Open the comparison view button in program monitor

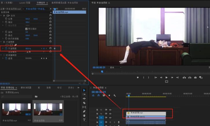pyautogui.click(x=201, y=77)
